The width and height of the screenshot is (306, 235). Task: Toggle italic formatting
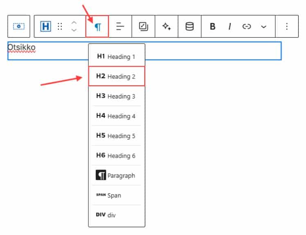tap(229, 26)
